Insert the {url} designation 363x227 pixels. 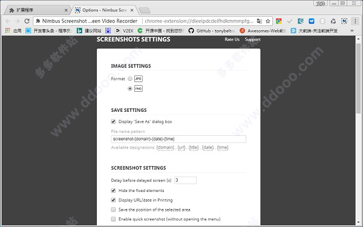181,147
